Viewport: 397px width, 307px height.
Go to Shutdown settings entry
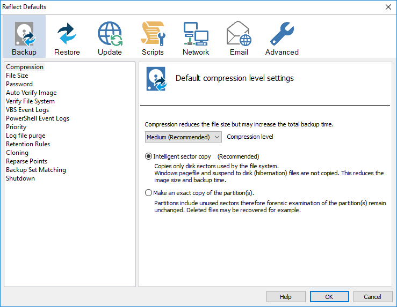click(20, 178)
